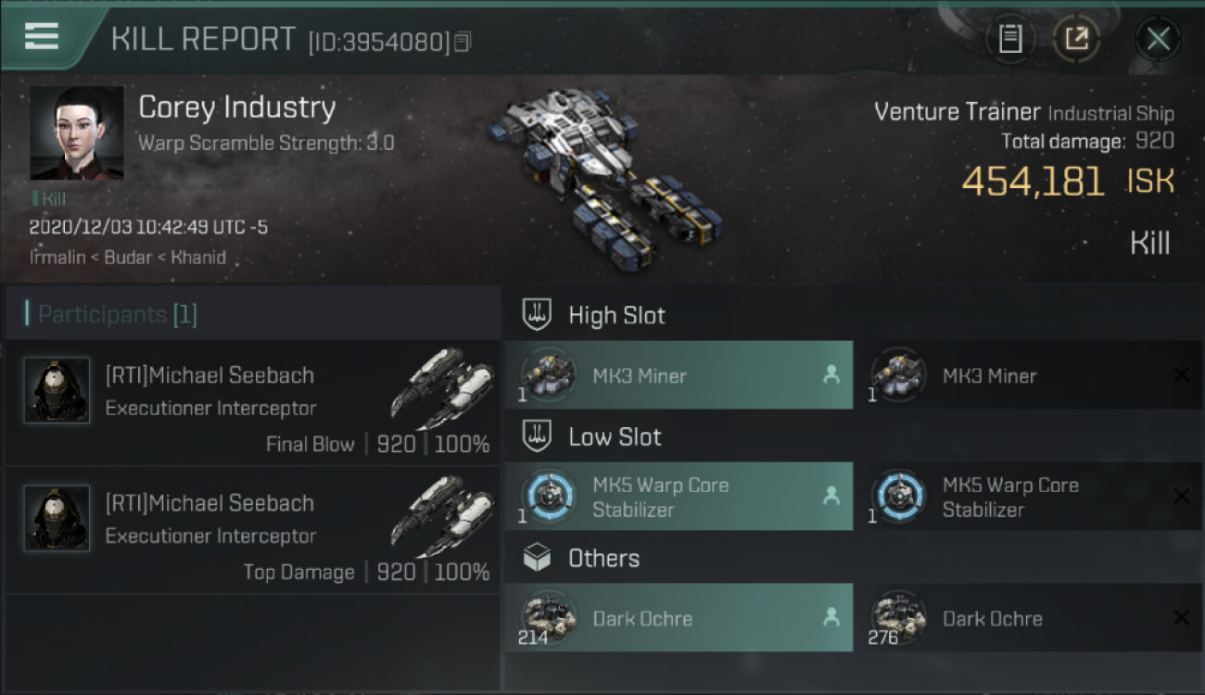Screen dimensions: 1205x695
Task: Open Michael Seebach's Final Blow entry
Action: pos(252,403)
